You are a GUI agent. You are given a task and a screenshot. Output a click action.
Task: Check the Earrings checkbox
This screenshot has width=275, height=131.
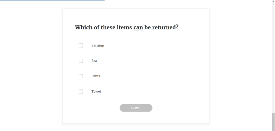[x=81, y=45]
